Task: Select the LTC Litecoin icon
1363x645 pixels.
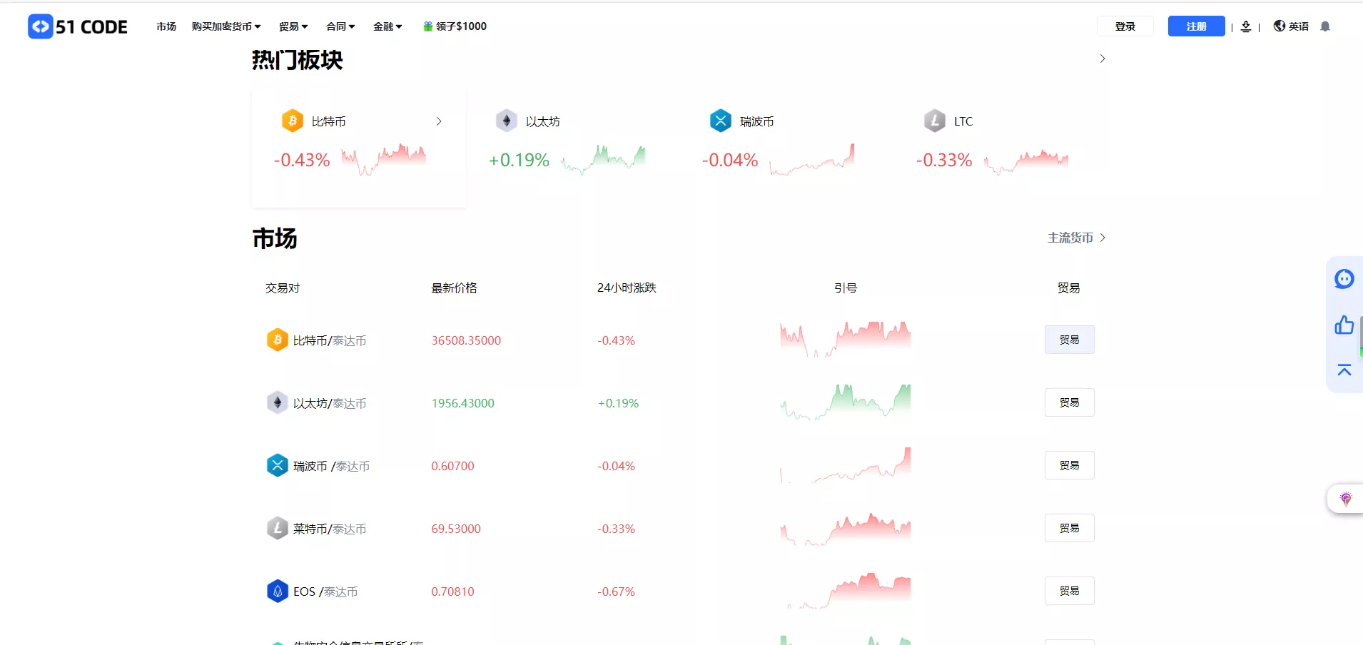Action: click(x=934, y=120)
